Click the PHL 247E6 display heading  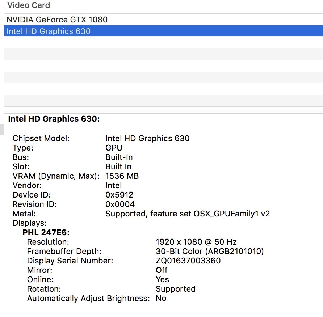46,233
